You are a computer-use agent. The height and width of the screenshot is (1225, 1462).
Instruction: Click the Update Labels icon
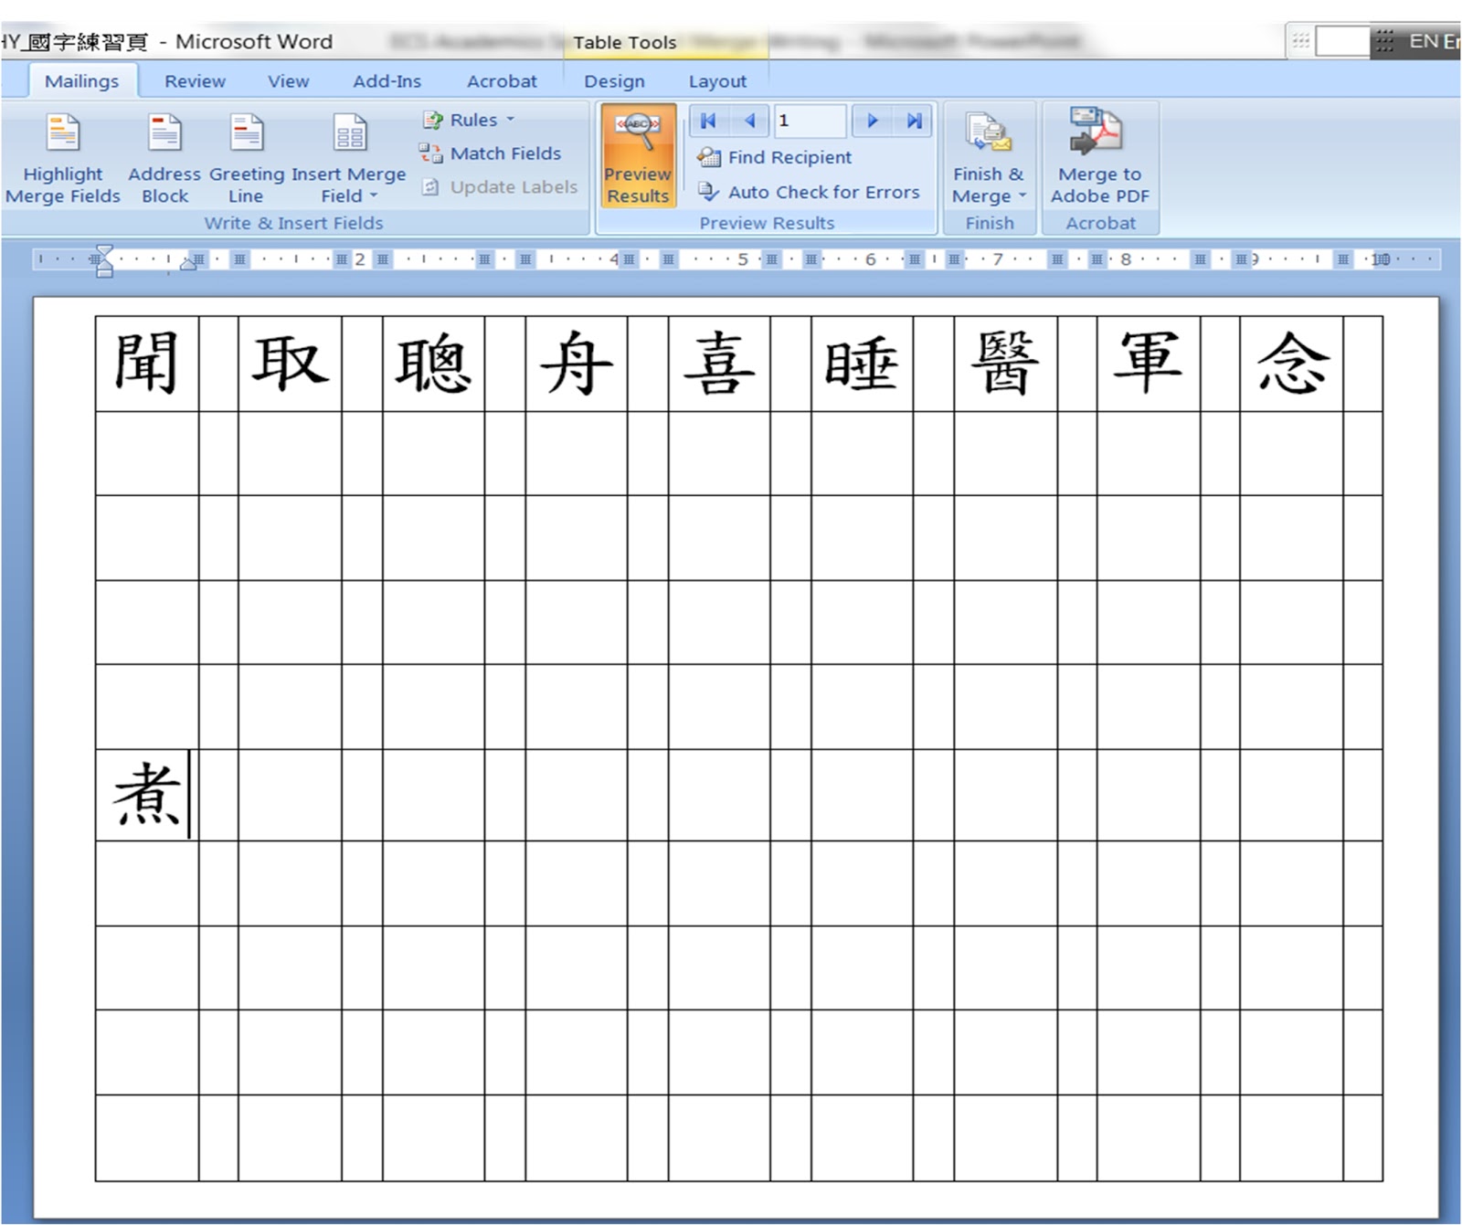click(x=431, y=187)
